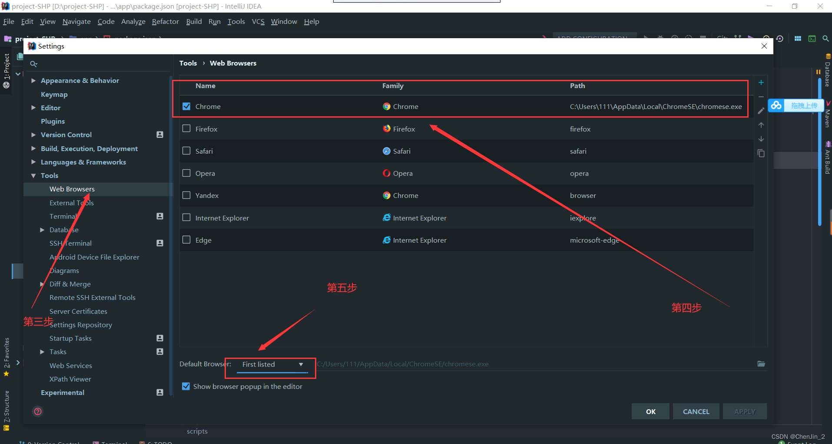
Task: Click the OK button
Action: coord(650,411)
